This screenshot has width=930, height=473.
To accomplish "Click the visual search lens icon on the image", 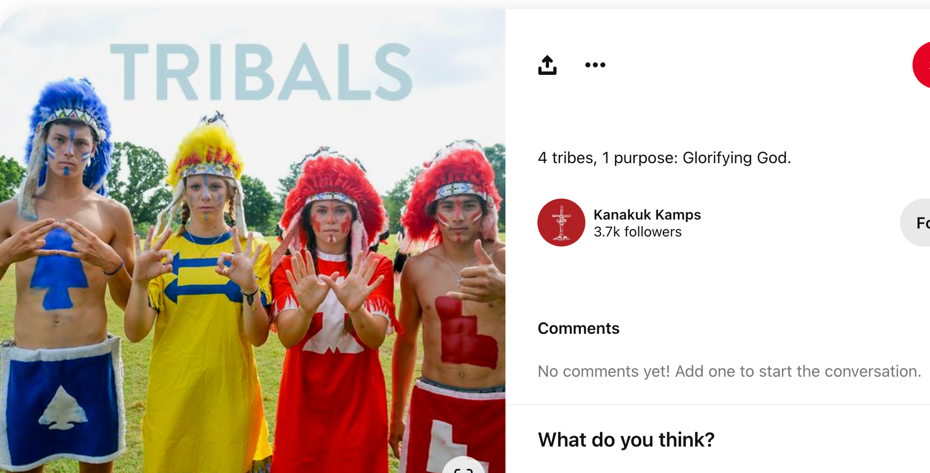I will click(464, 467).
